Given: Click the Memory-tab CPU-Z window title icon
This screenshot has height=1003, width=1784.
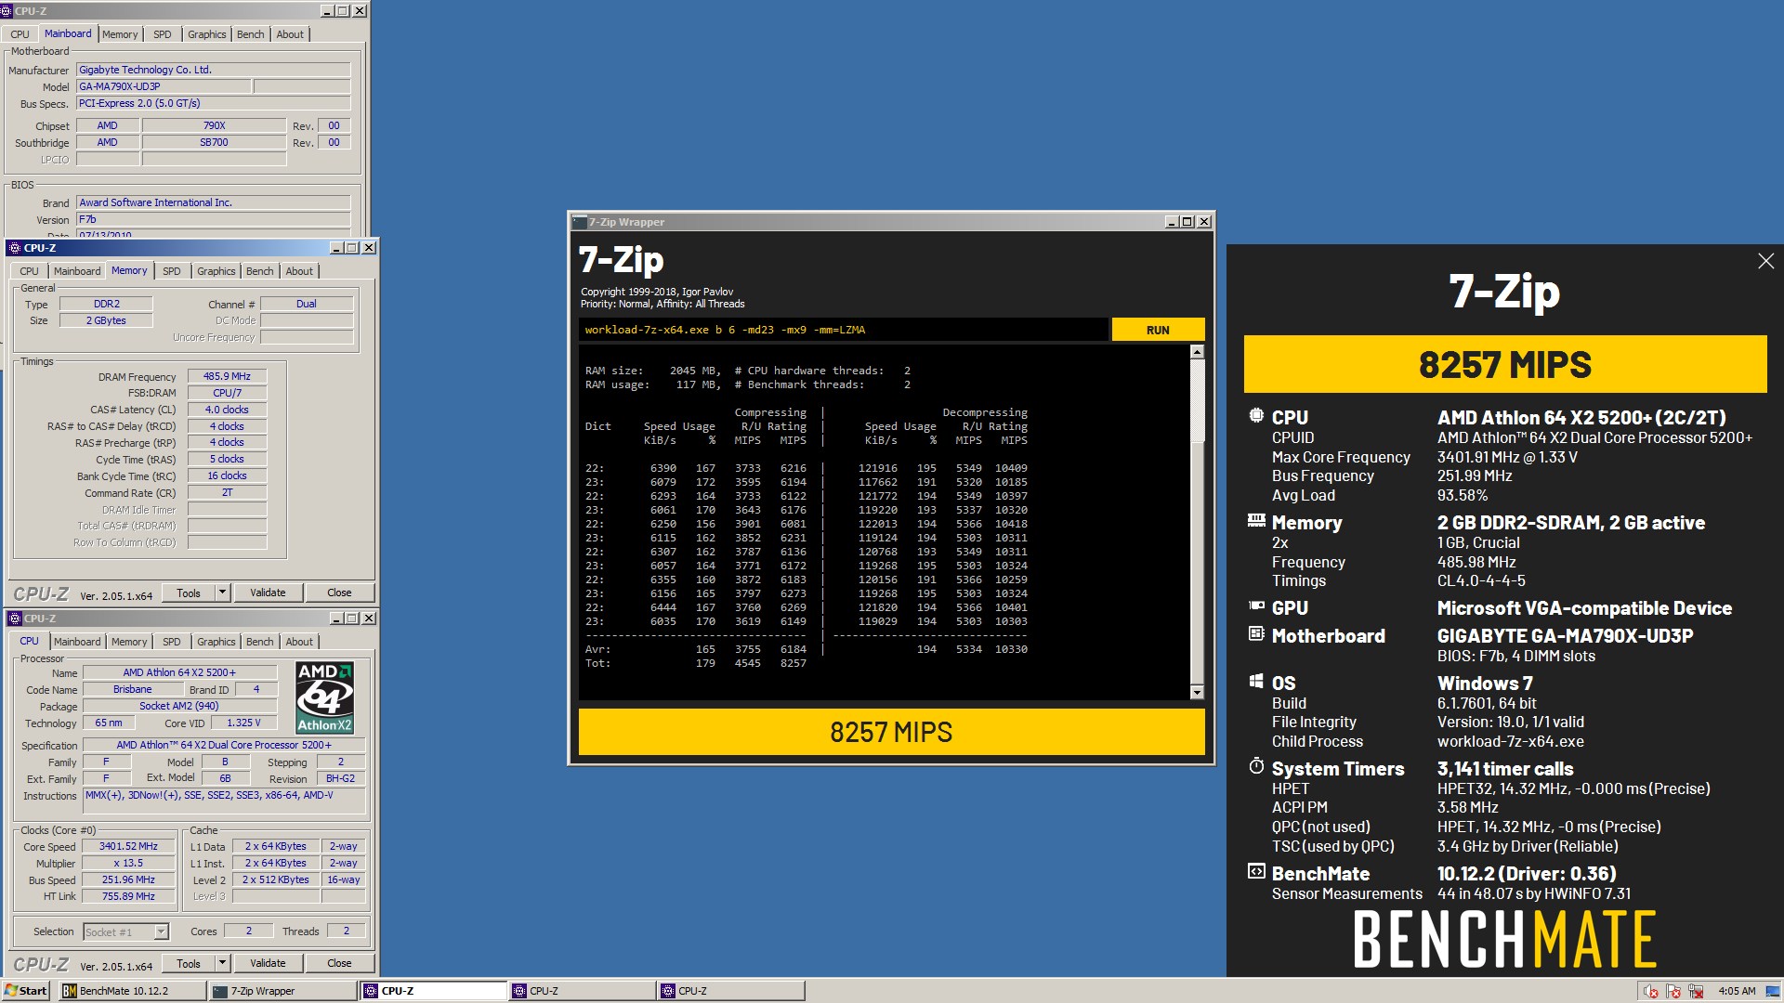Looking at the screenshot, I should tap(14, 248).
